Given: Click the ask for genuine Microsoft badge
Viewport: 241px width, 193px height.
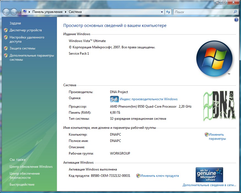Looking at the screenshot, I should 209,175.
